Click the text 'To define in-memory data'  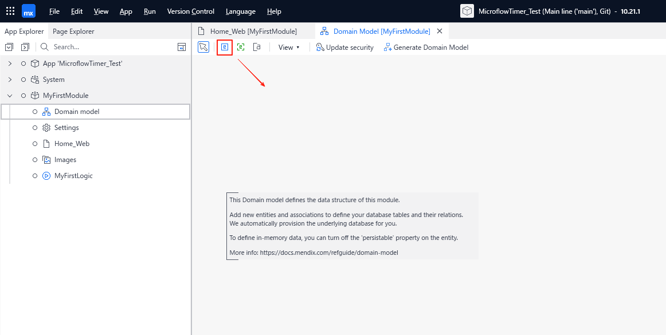coord(344,238)
